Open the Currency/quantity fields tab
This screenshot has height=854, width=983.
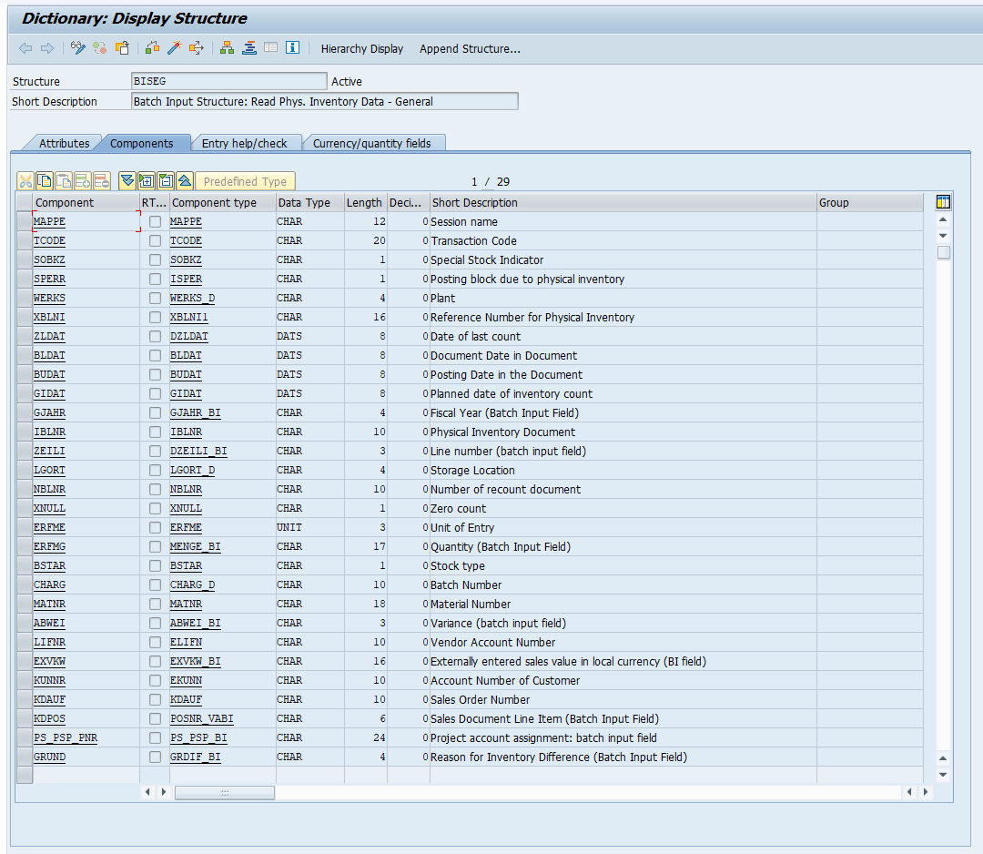click(x=372, y=143)
